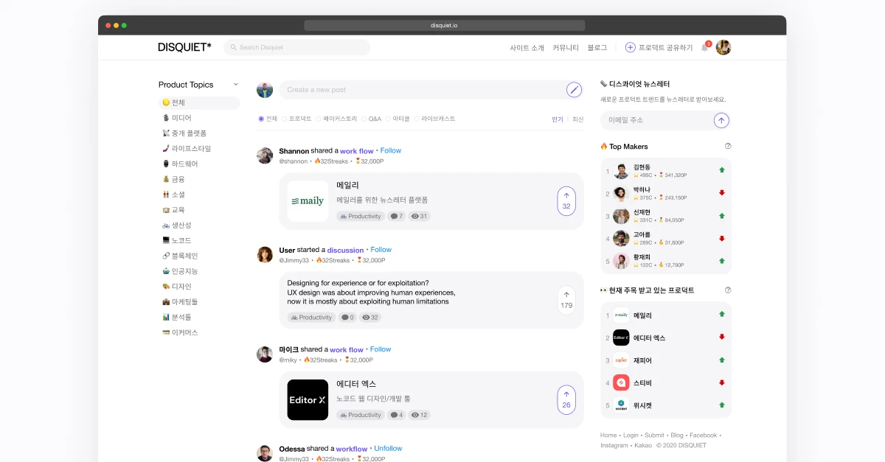This screenshot has width=885, height=462.
Task: Open 황재희's avatar in Top Makers
Action: coord(621,262)
